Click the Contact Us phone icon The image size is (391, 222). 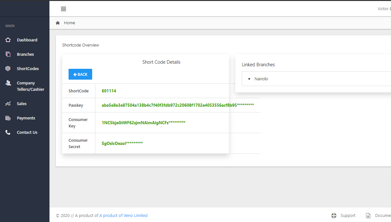(8, 132)
